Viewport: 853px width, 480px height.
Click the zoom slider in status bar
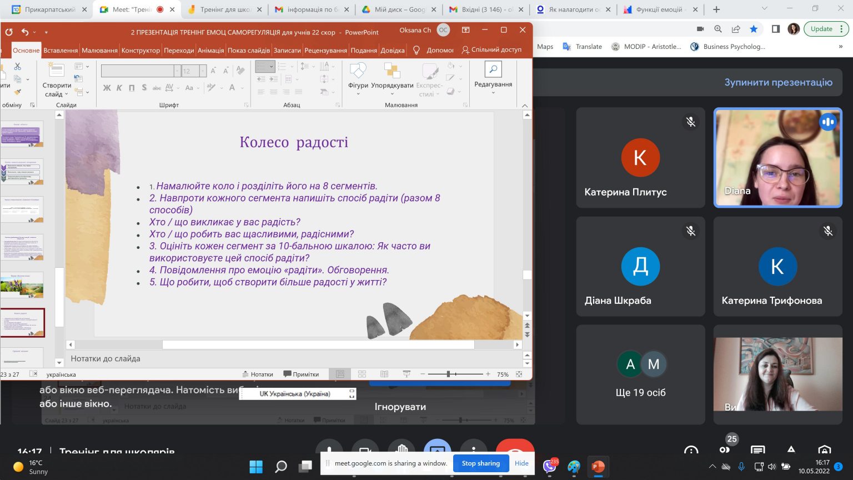[x=448, y=374]
